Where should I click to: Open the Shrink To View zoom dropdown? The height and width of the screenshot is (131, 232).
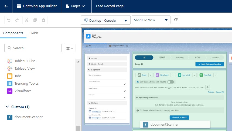coord(151,20)
